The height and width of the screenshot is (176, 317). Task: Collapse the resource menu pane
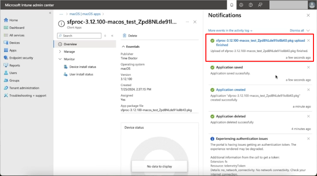click(x=112, y=36)
